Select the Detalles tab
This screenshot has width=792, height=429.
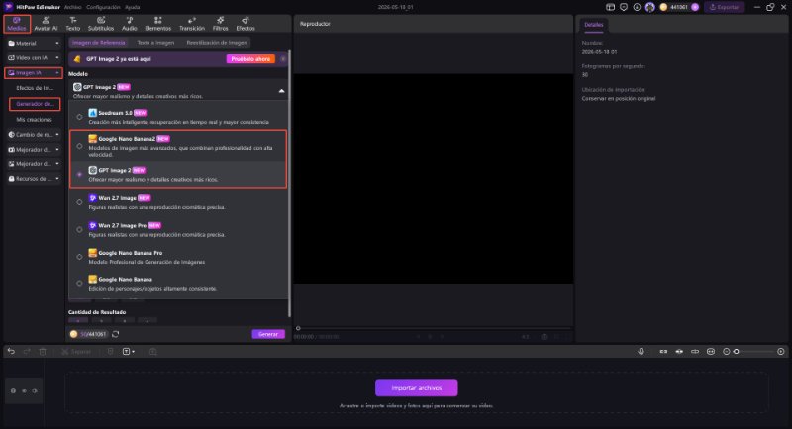(x=593, y=24)
